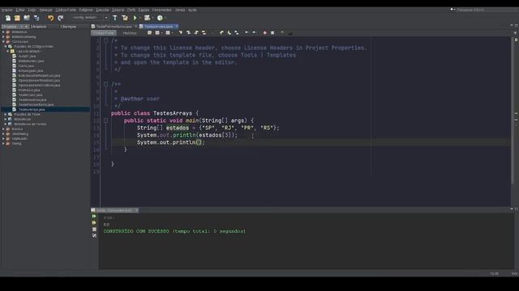Close the output panel tab
Image resolution: width=519 pixels, height=291 pixels.
[x=137, y=210]
